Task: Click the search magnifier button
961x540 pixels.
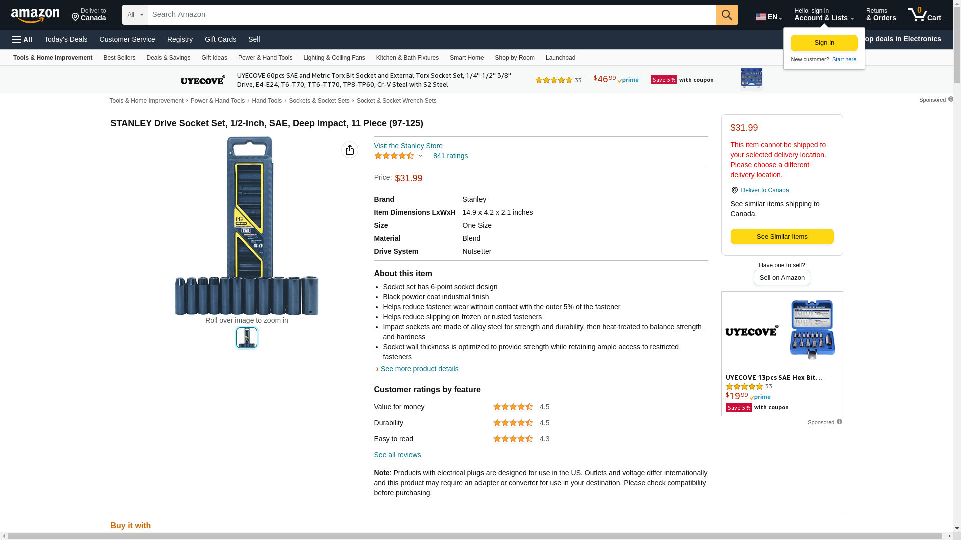Action: coord(727,15)
